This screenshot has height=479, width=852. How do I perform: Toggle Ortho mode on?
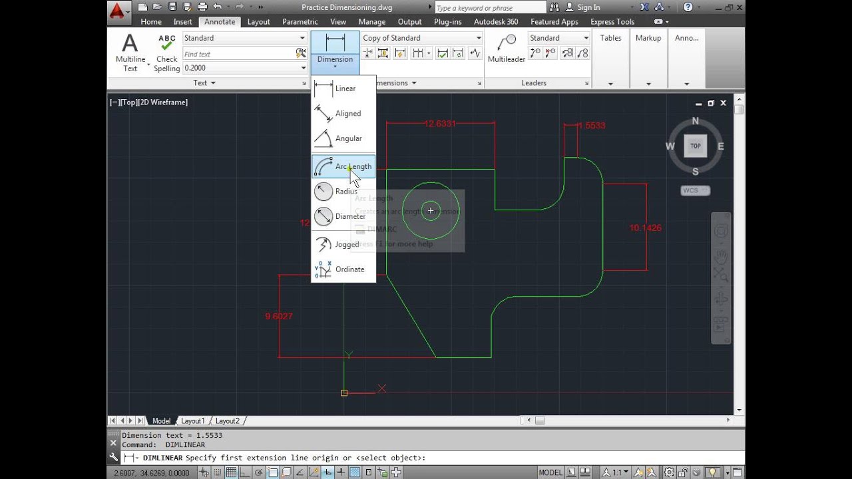(244, 472)
